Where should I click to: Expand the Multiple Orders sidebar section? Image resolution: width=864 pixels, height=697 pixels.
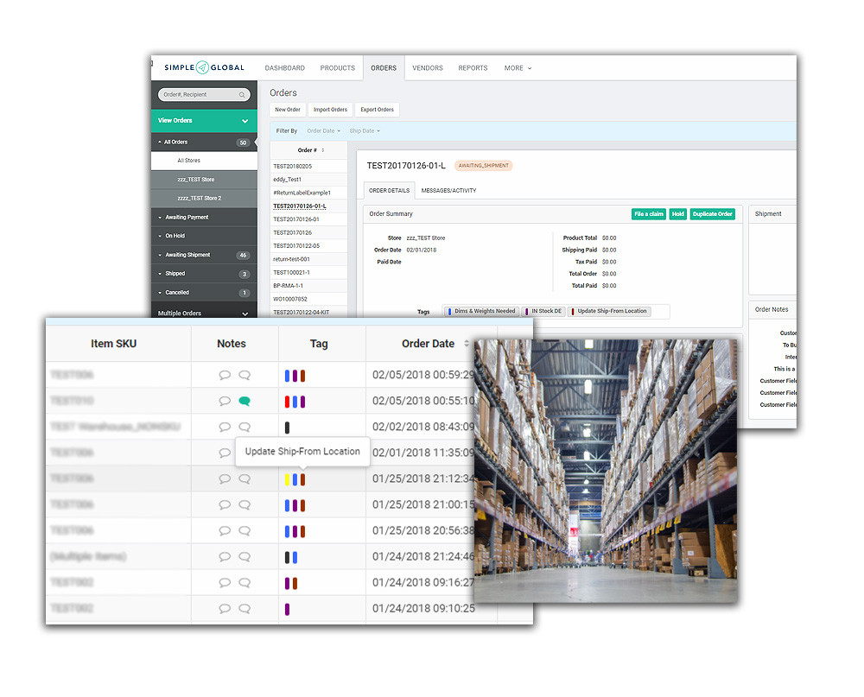click(x=204, y=313)
